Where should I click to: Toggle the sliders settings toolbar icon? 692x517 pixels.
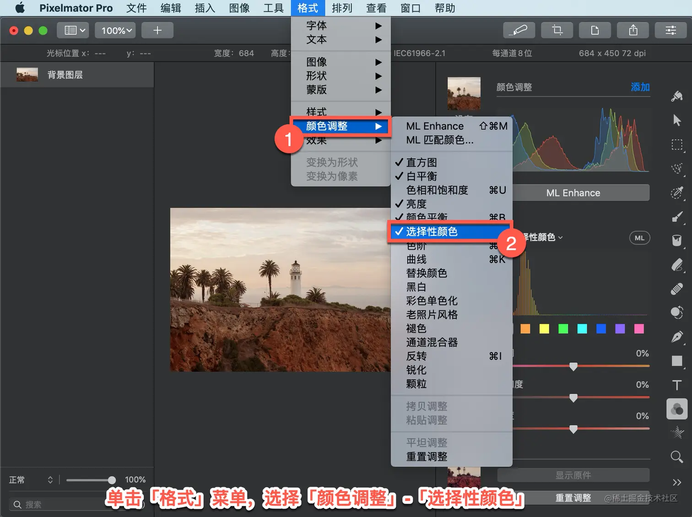(671, 30)
